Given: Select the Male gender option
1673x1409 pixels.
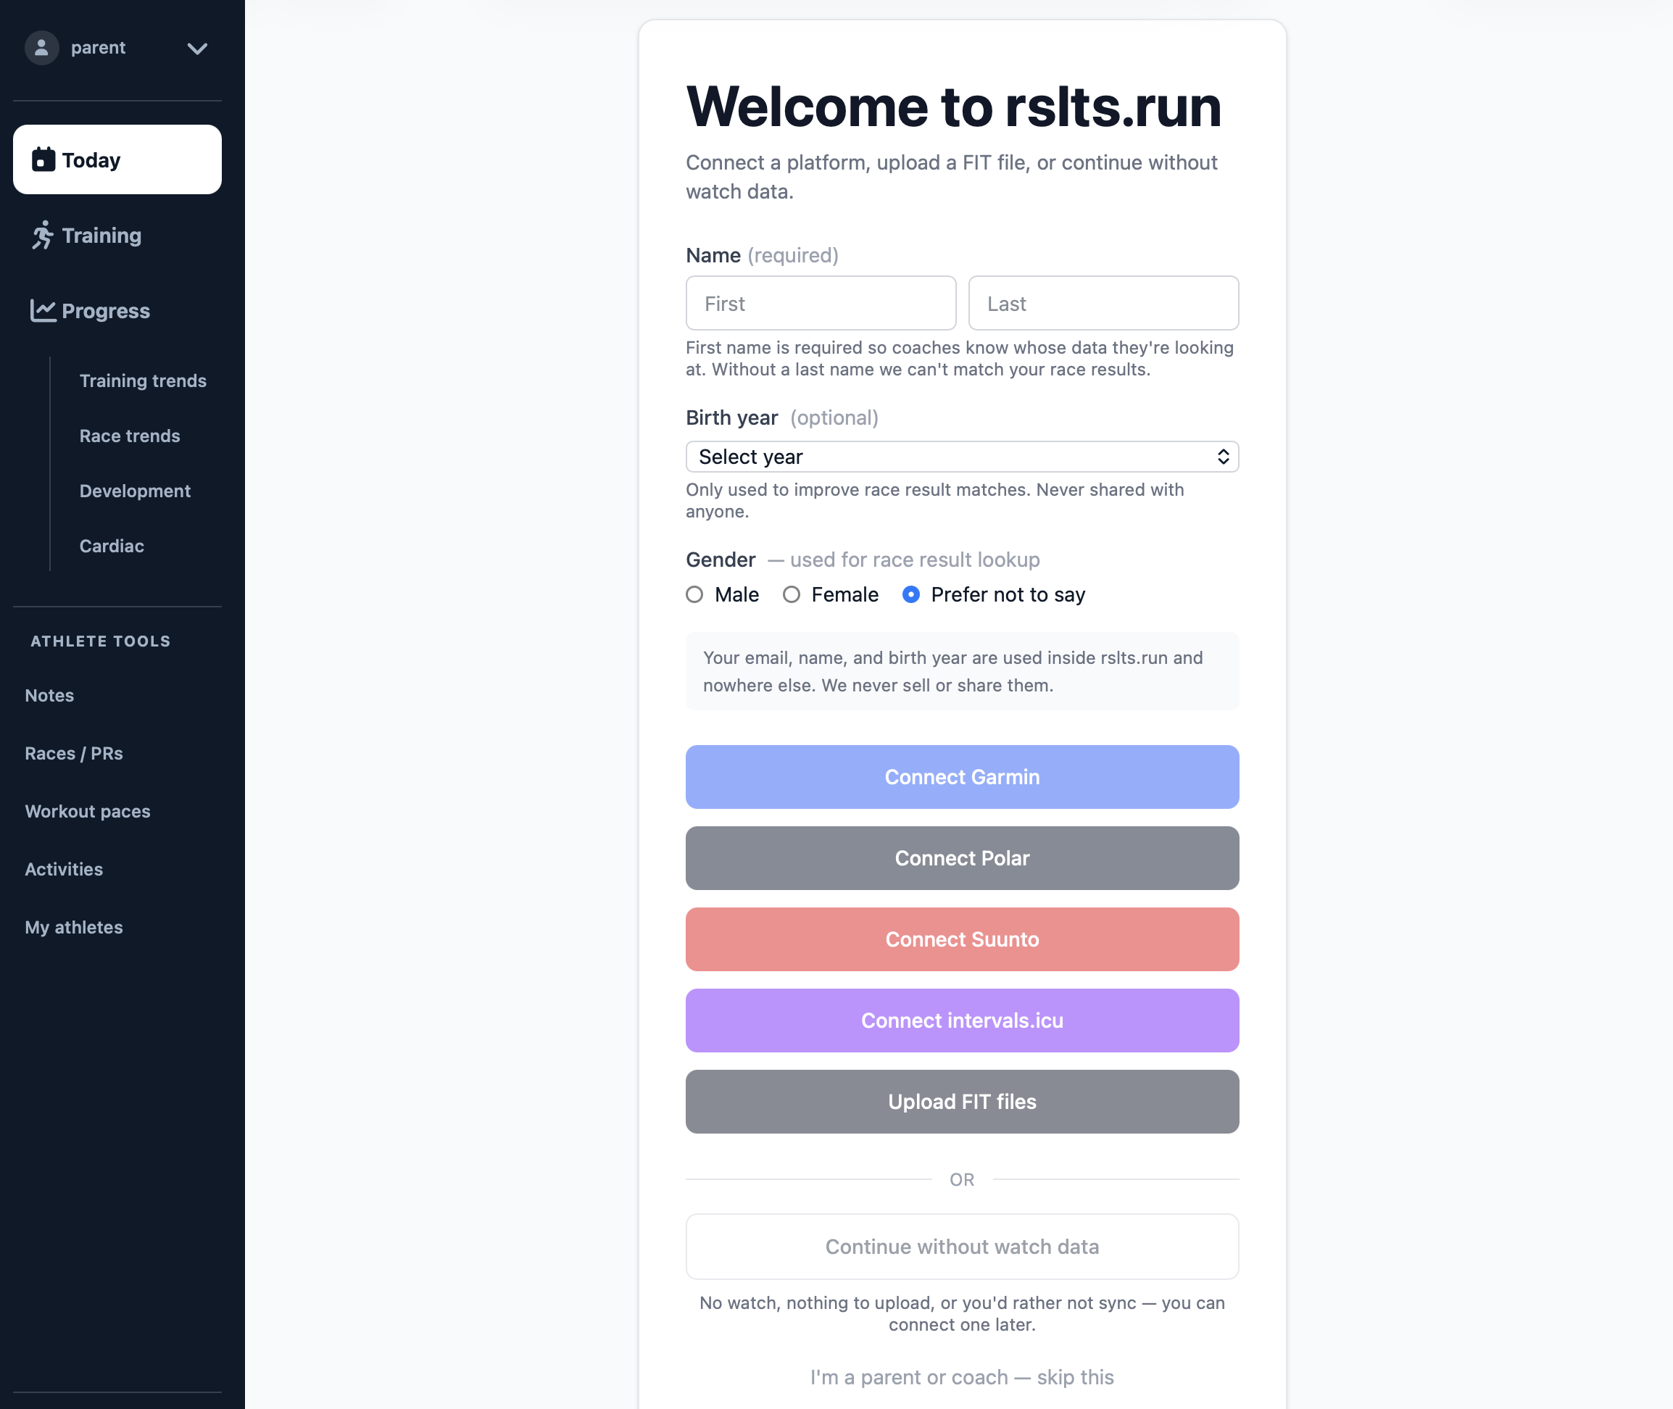Looking at the screenshot, I should pyautogui.click(x=694, y=594).
